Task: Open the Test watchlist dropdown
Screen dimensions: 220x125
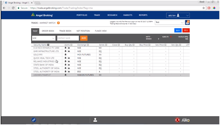Action: coord(169,23)
